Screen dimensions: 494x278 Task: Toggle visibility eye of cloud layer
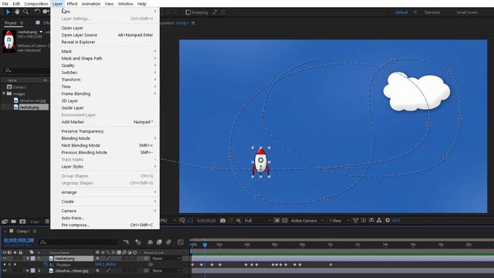click(5, 270)
